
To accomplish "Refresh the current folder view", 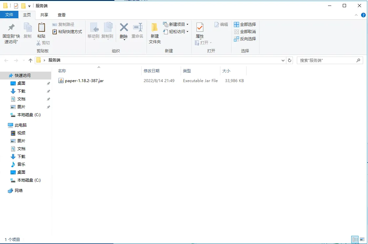I will pyautogui.click(x=290, y=61).
